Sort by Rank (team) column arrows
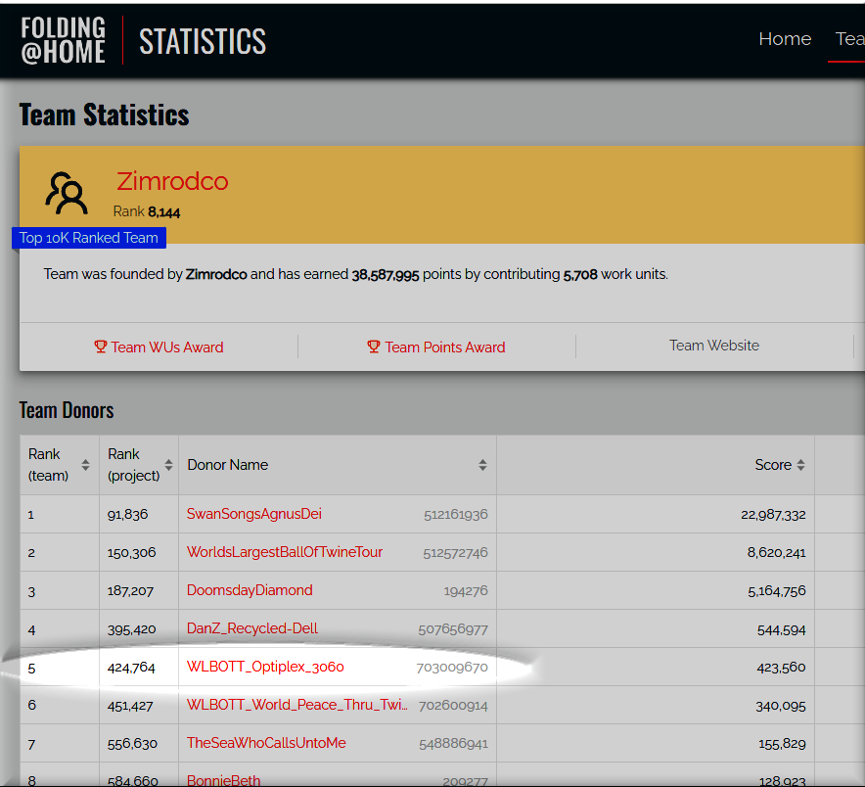This screenshot has height=787, width=865. click(x=85, y=465)
